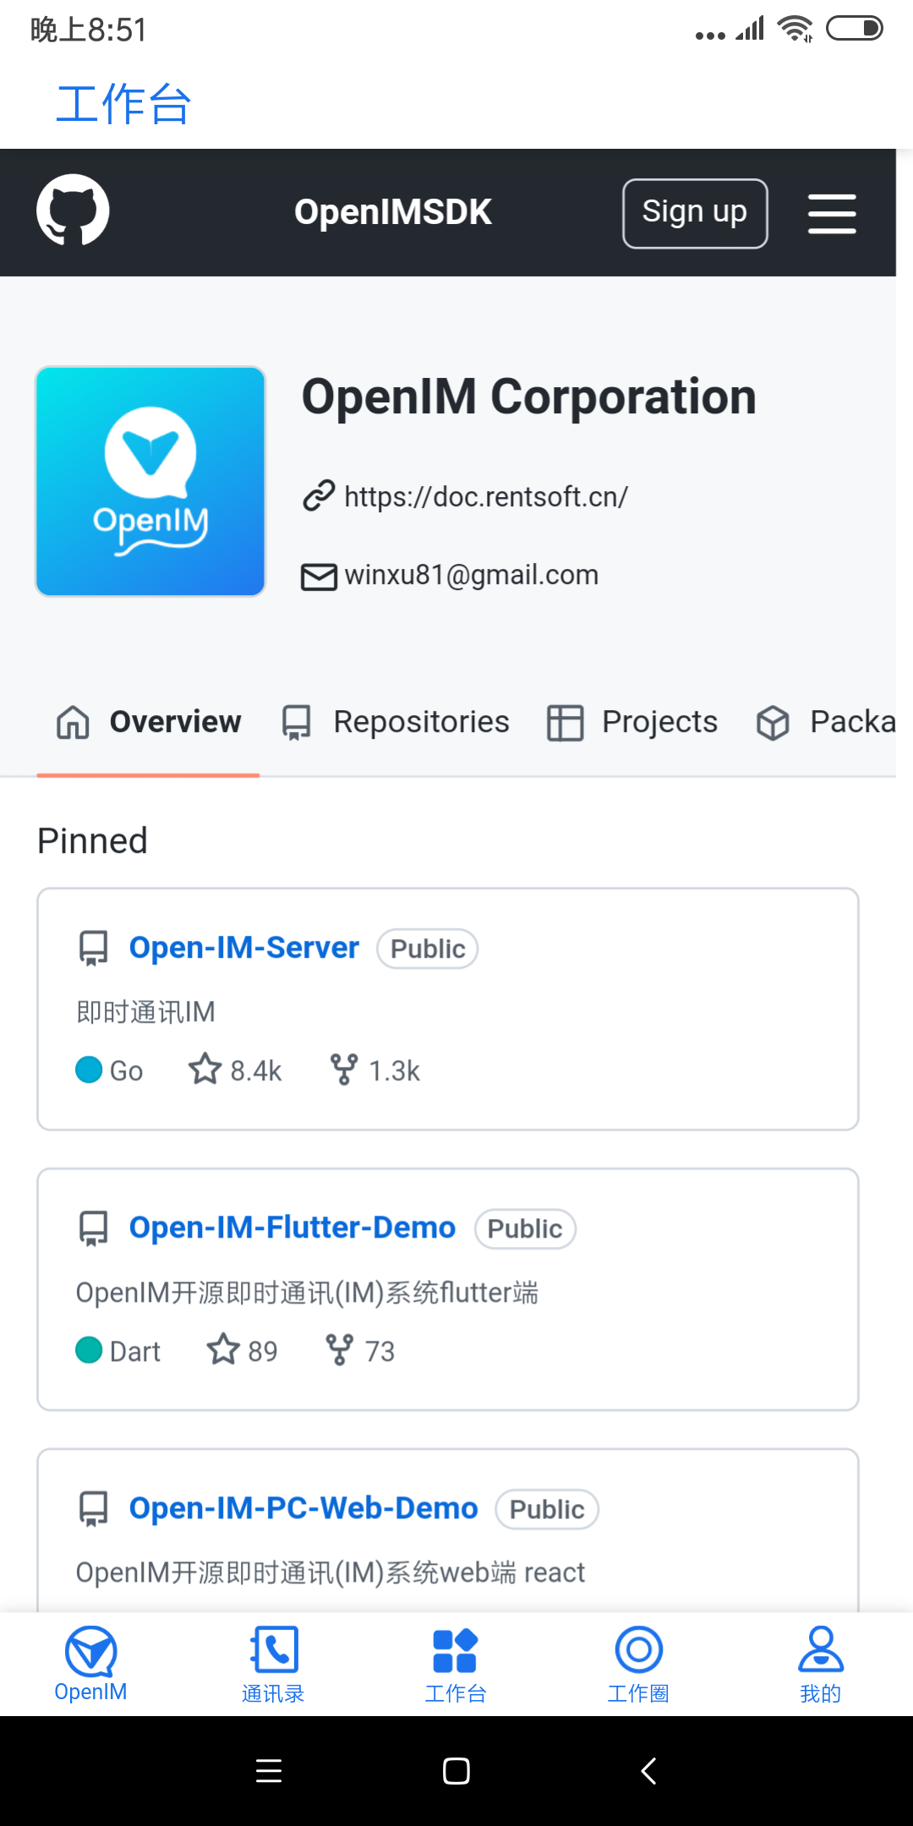Switch to the Projects tab
Screen dimensions: 913x1826
point(632,723)
